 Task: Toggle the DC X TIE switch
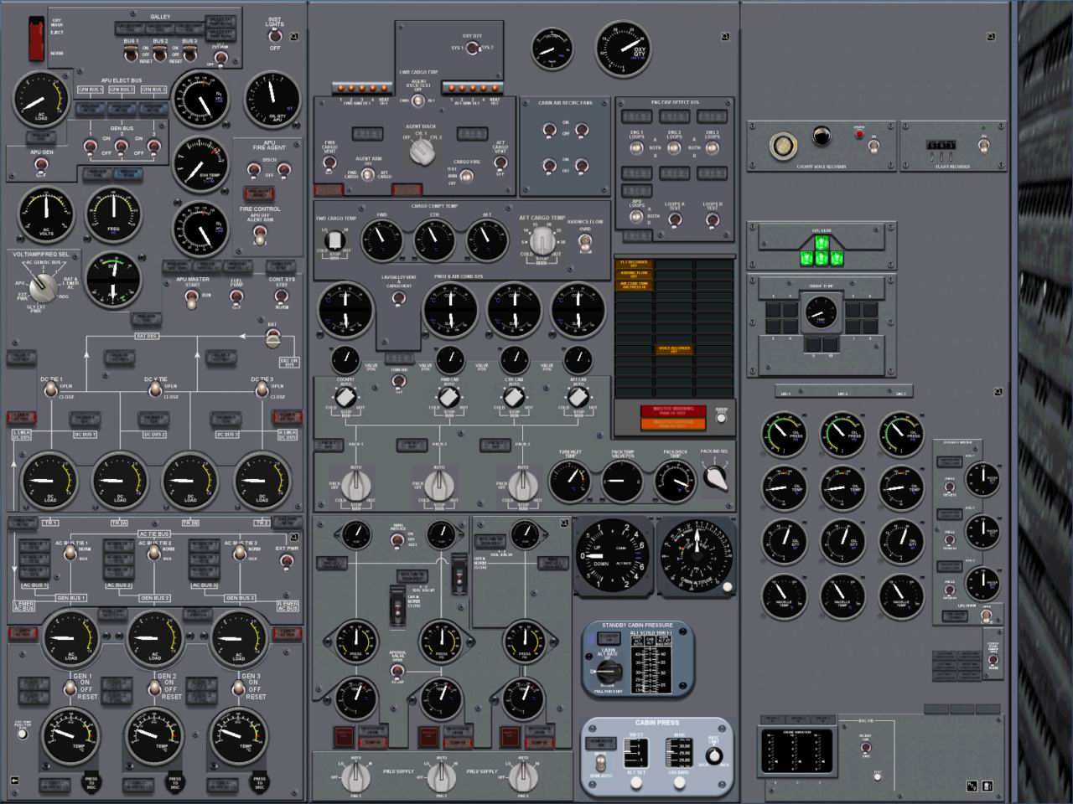click(154, 390)
